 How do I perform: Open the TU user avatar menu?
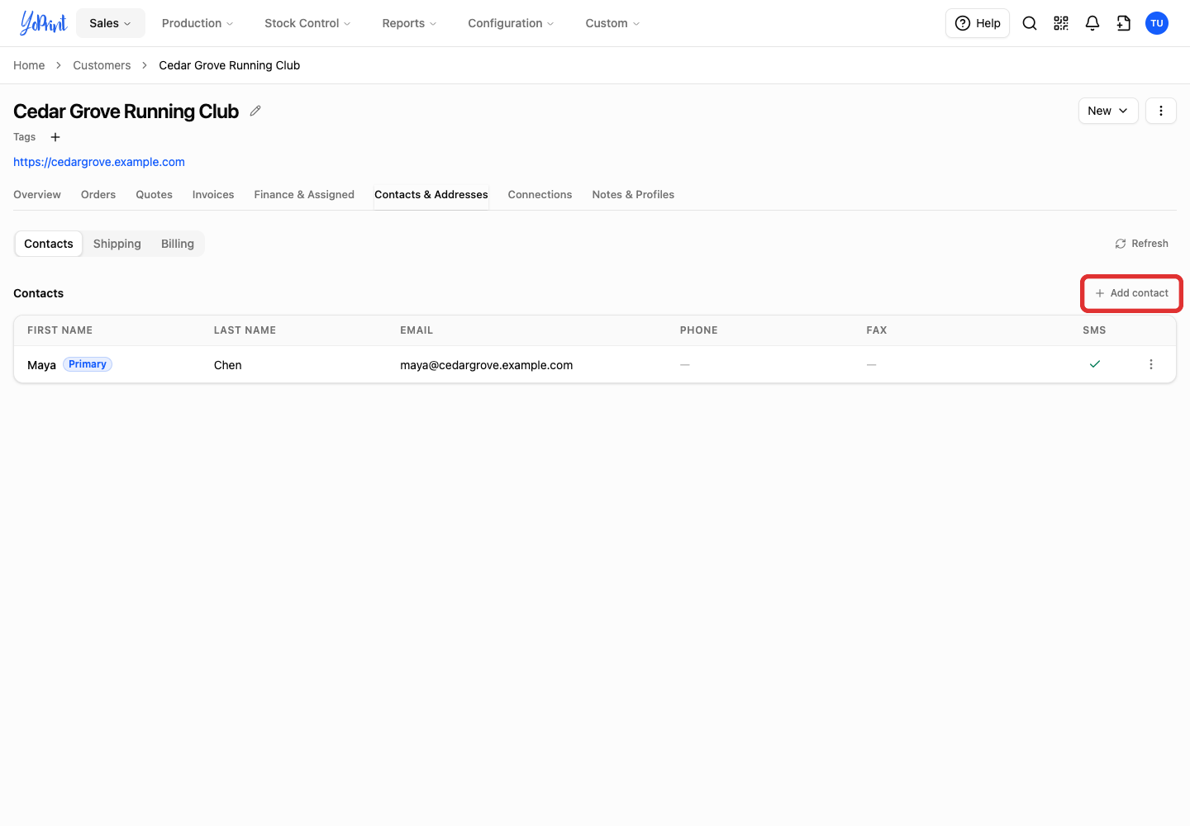pyautogui.click(x=1157, y=23)
